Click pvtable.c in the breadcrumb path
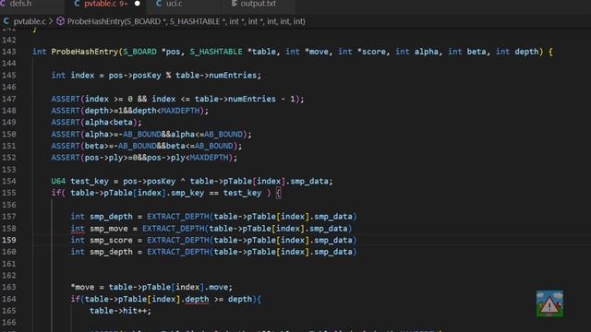This screenshot has width=591, height=332. pyautogui.click(x=30, y=21)
